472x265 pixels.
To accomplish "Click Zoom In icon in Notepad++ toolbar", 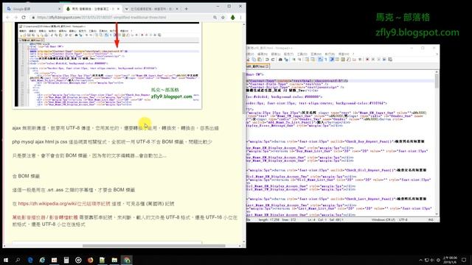I will click(x=294, y=60).
